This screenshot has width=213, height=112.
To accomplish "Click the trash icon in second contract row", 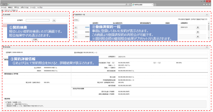I will coord(198,32).
